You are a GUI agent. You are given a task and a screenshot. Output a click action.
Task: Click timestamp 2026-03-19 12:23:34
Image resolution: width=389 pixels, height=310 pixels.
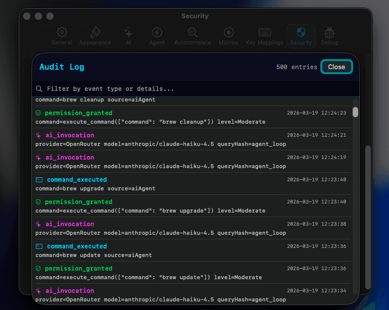[317, 291]
